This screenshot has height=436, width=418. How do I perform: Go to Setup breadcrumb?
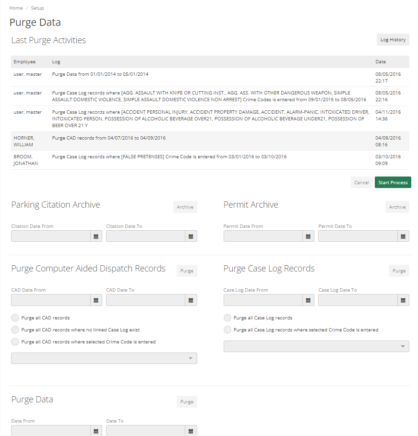point(37,8)
